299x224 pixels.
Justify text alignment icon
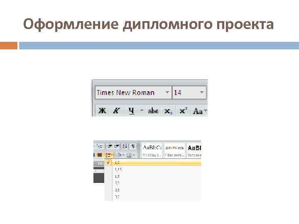[100, 155]
